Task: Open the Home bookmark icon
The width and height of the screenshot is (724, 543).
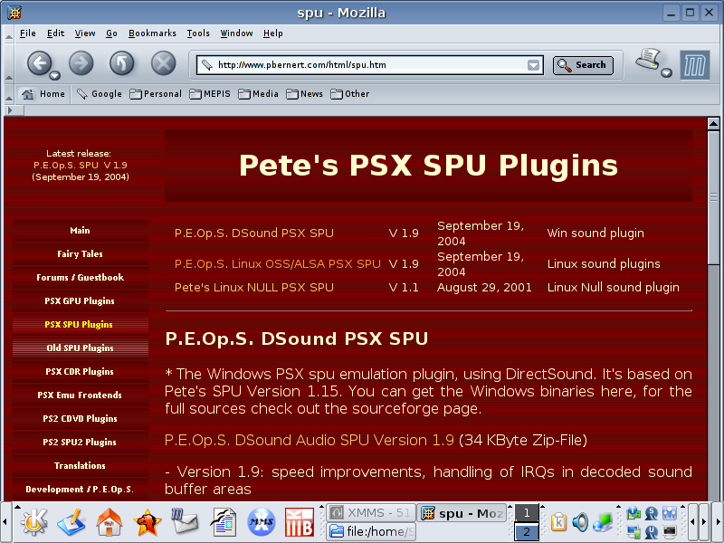Action: tap(43, 93)
